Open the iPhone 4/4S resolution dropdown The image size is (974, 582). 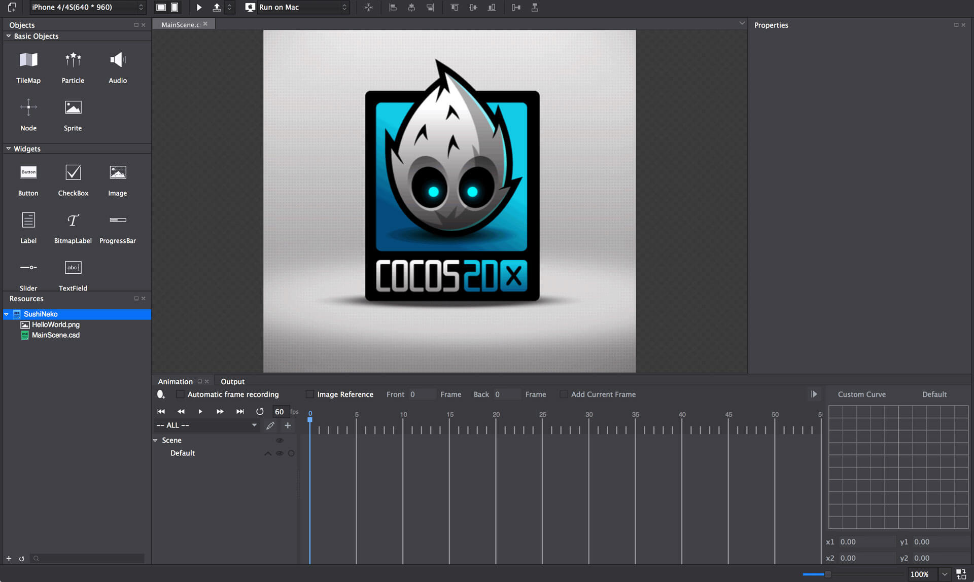click(x=87, y=7)
